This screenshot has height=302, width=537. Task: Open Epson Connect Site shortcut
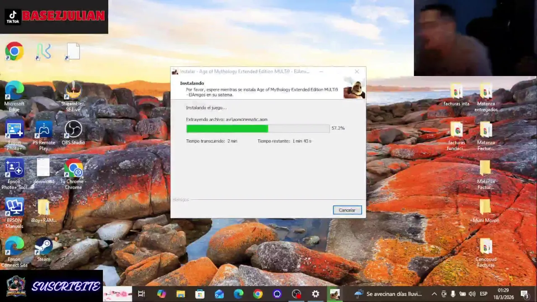(14, 253)
